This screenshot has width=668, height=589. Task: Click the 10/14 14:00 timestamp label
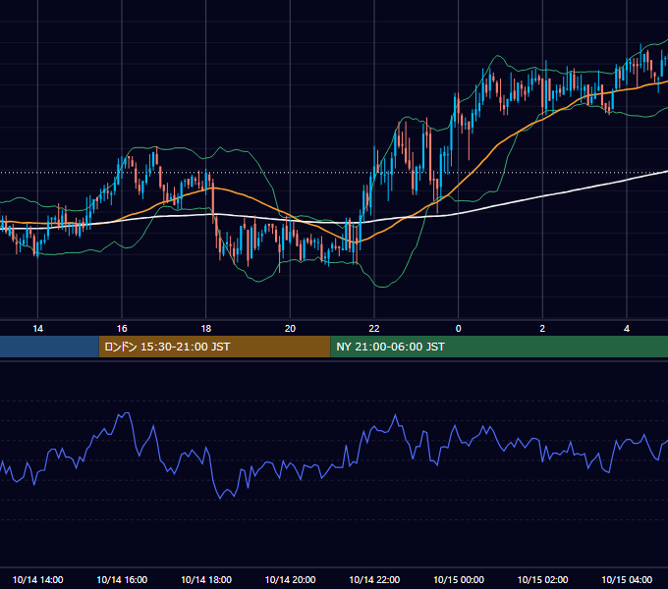pos(38,579)
